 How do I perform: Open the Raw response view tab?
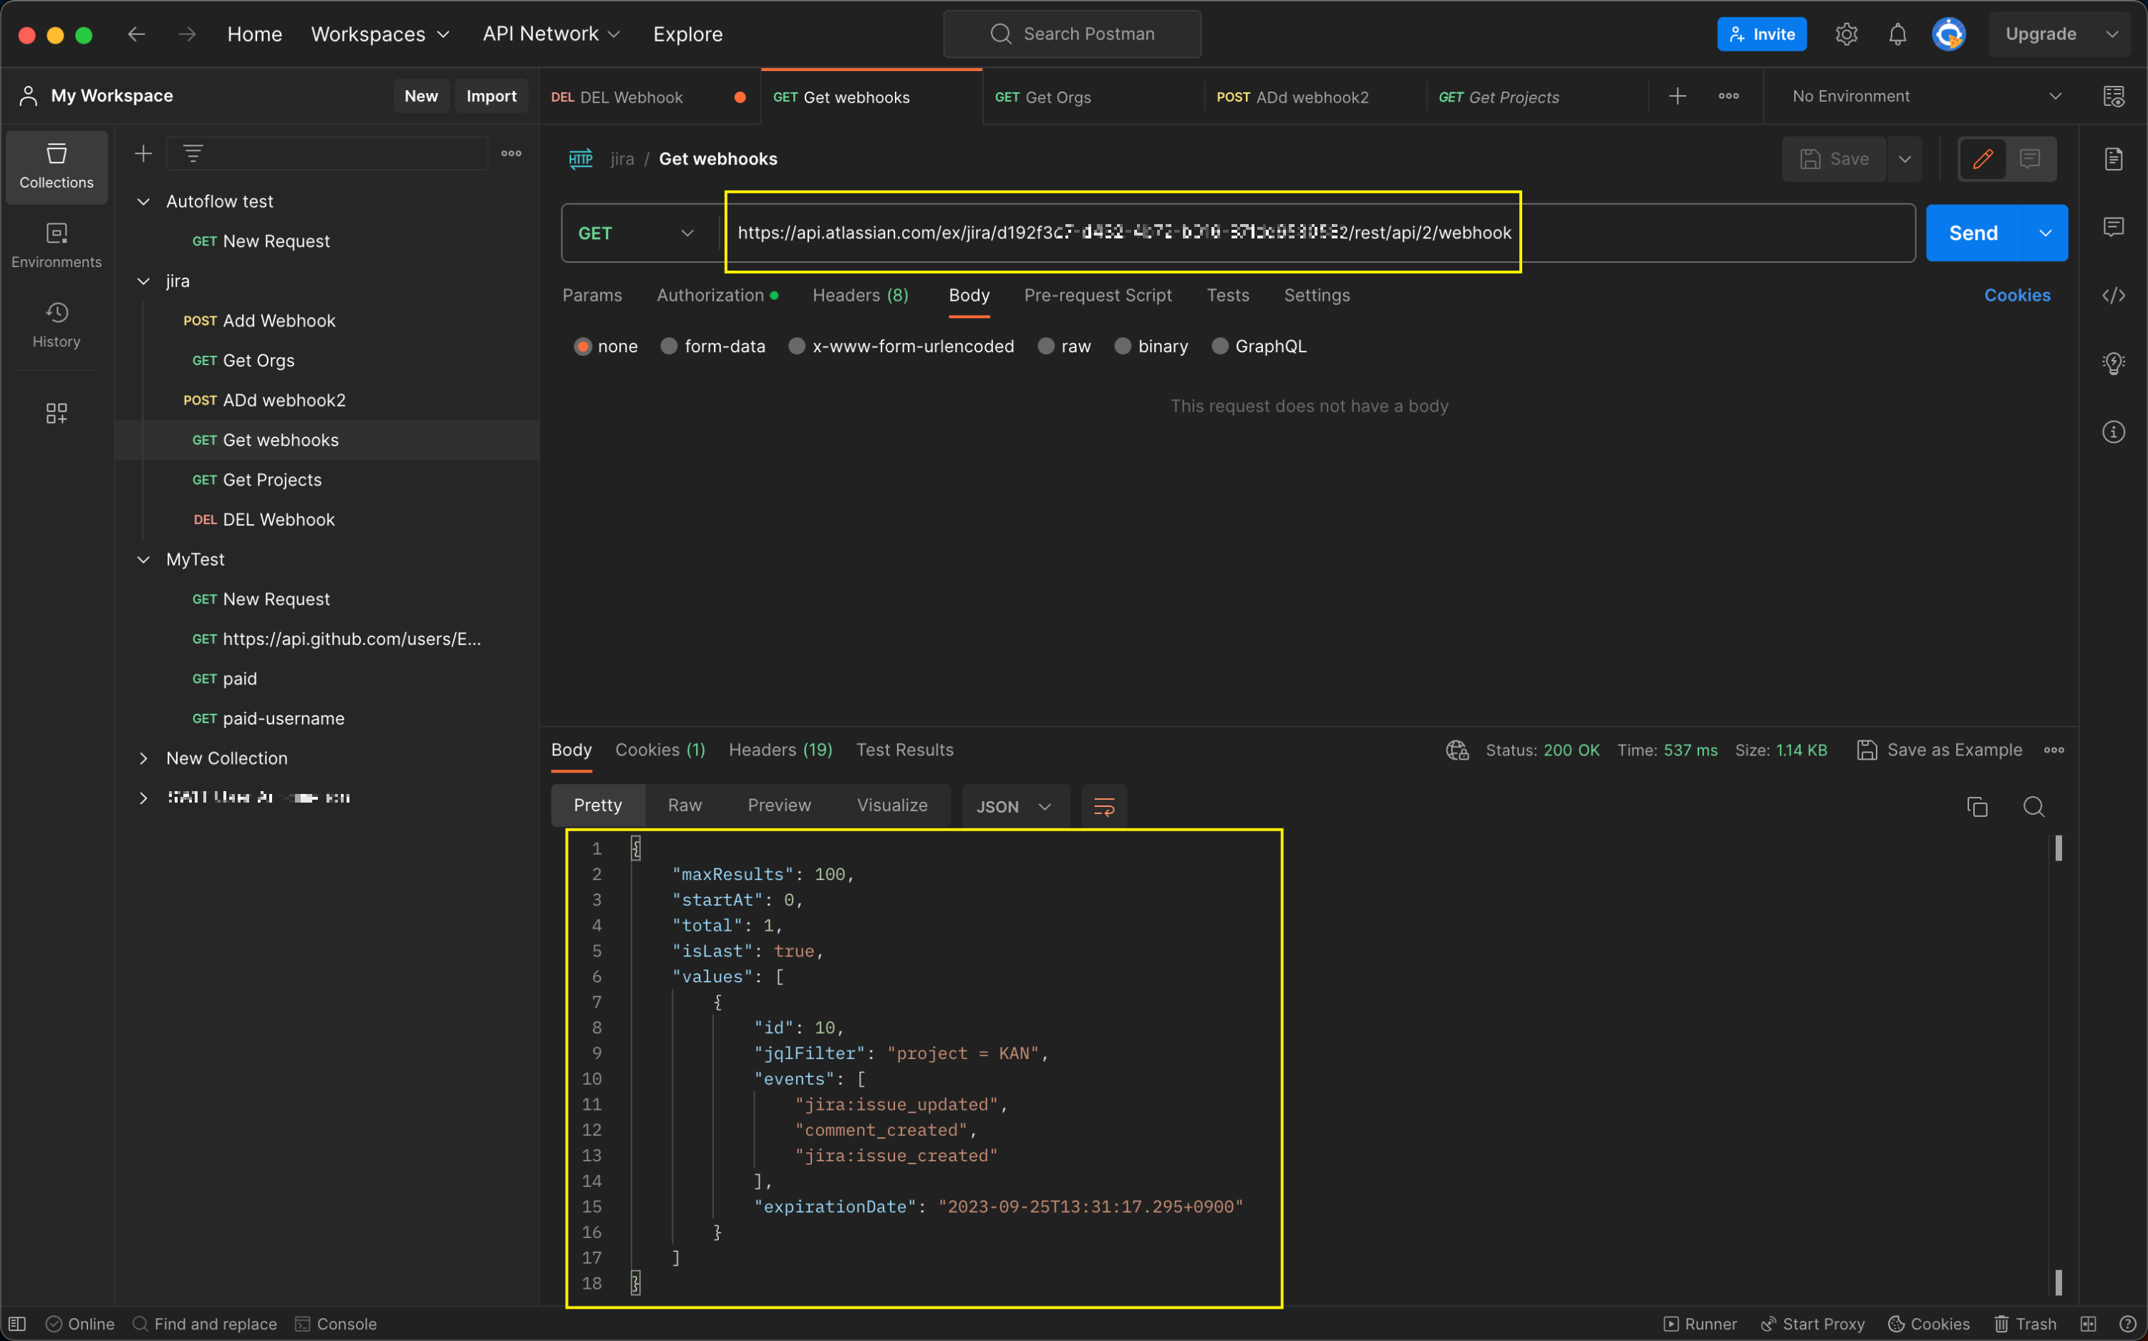pyautogui.click(x=684, y=805)
